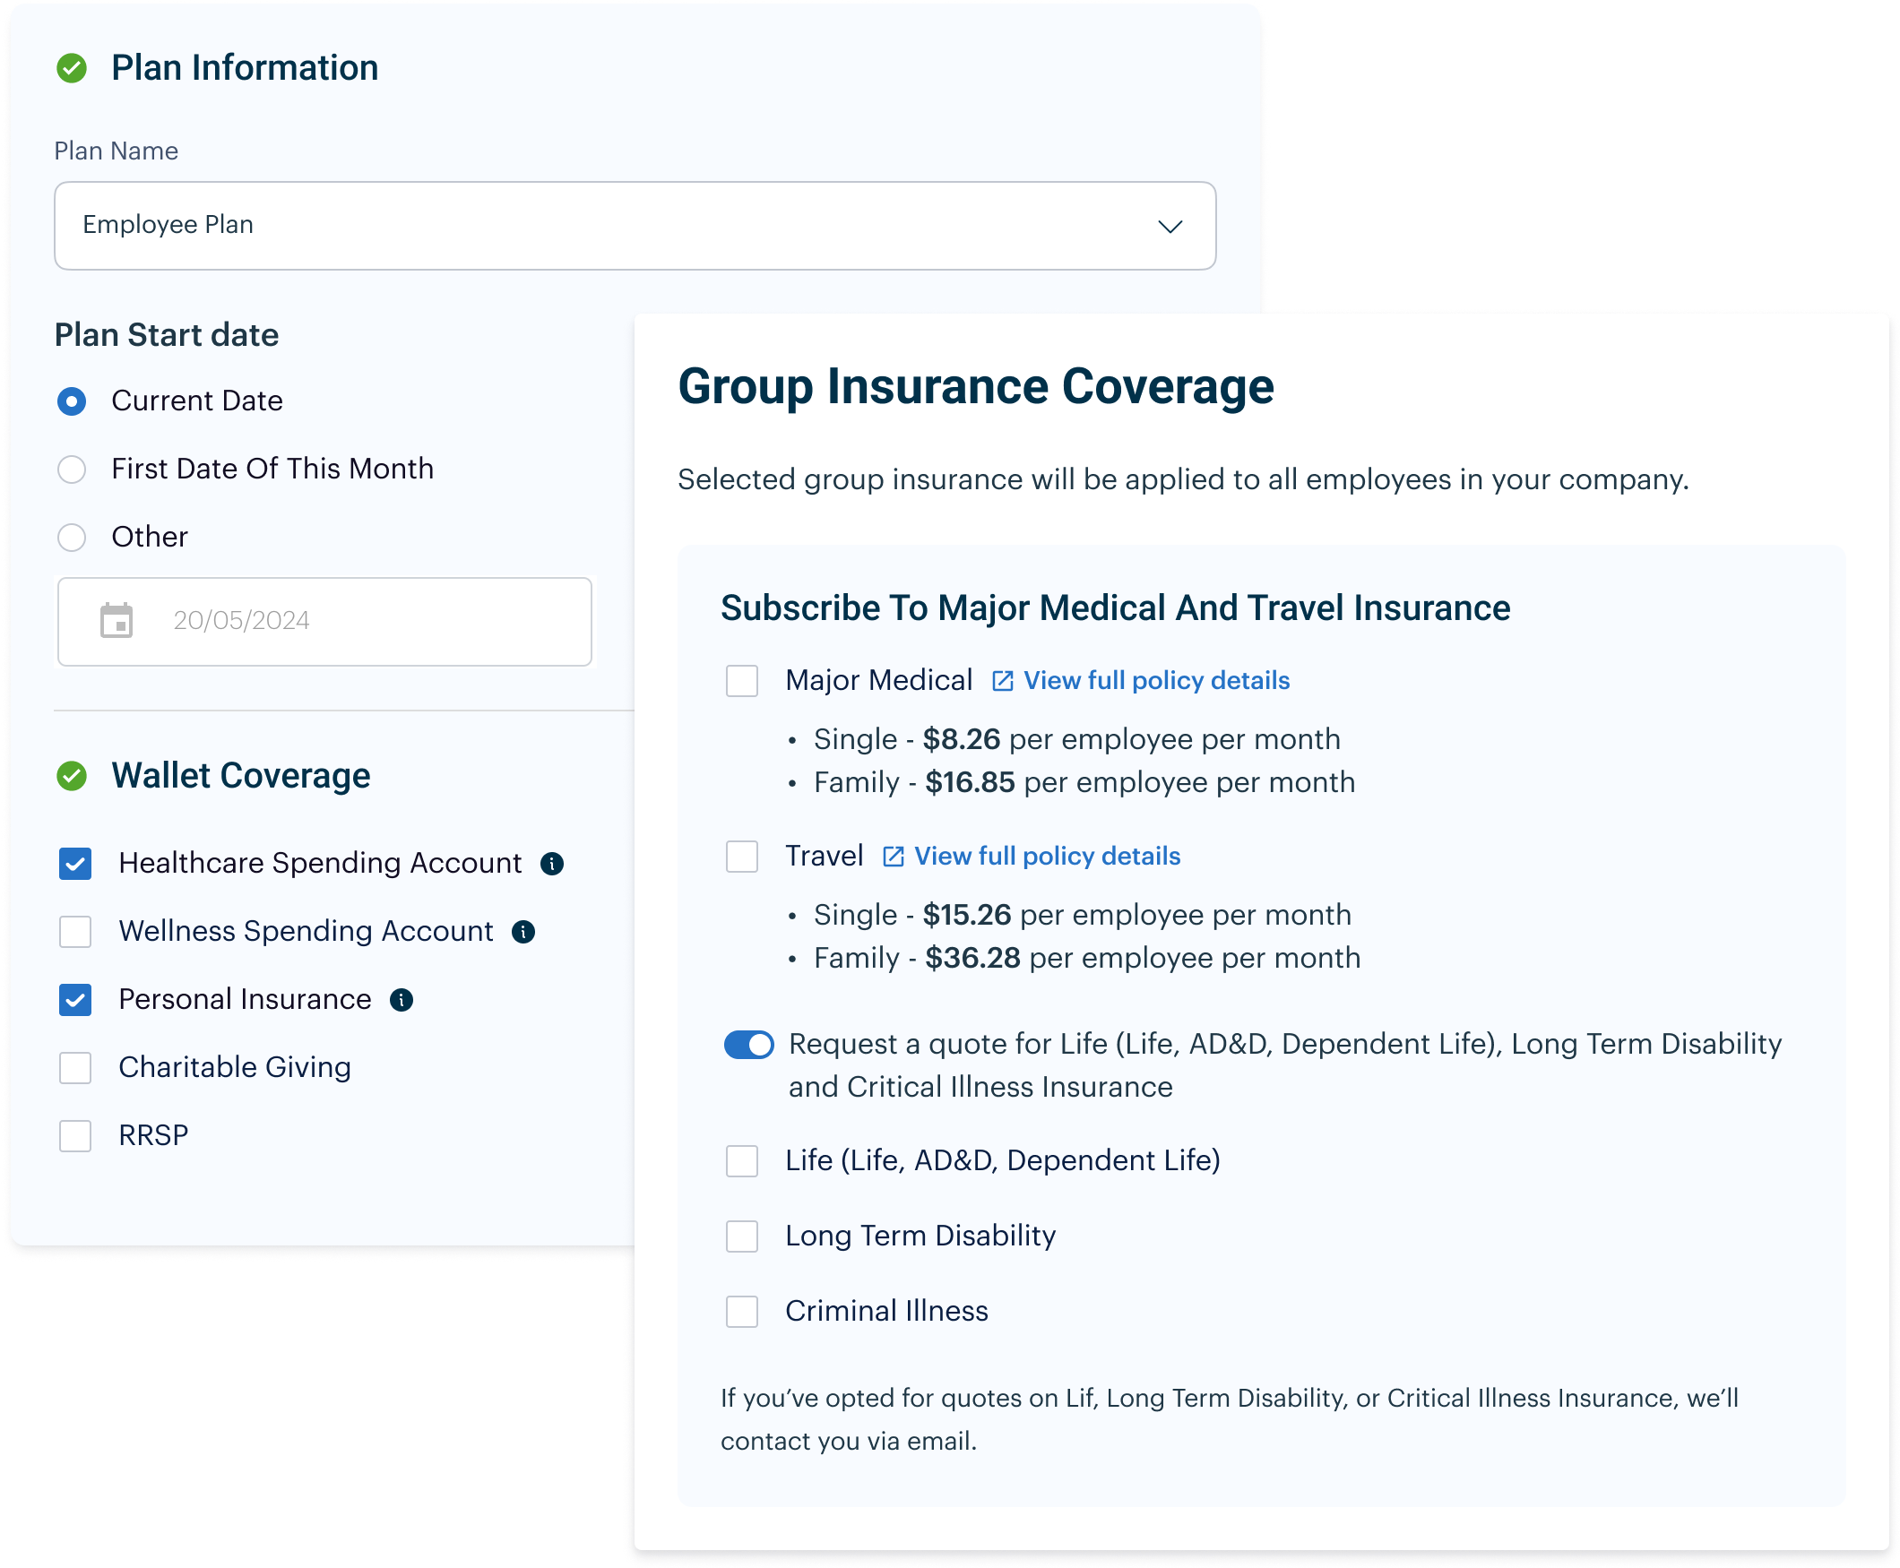The height and width of the screenshot is (1568, 1900).
Task: Click the external link icon next to Major Medical
Action: (x=1002, y=681)
